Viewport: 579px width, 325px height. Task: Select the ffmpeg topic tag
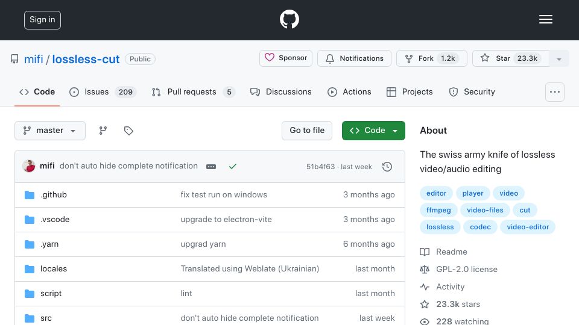pyautogui.click(x=438, y=210)
